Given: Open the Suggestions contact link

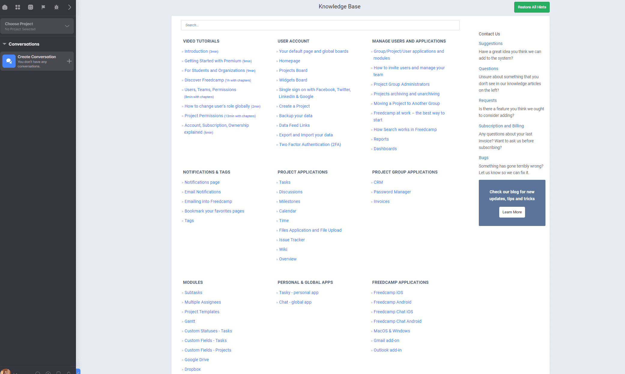Looking at the screenshot, I should point(491,44).
